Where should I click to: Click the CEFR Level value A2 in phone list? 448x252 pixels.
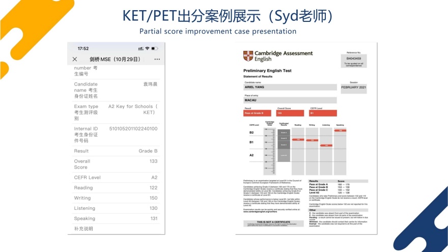(154, 178)
